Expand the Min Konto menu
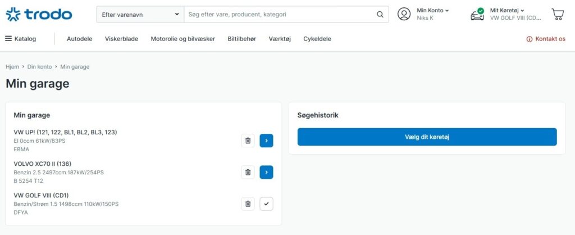Image resolution: width=575 pixels, height=235 pixels. tap(433, 10)
